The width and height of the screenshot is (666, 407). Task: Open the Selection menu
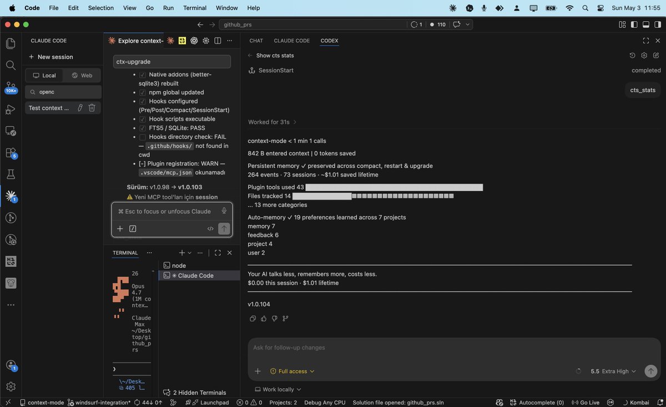pyautogui.click(x=100, y=8)
